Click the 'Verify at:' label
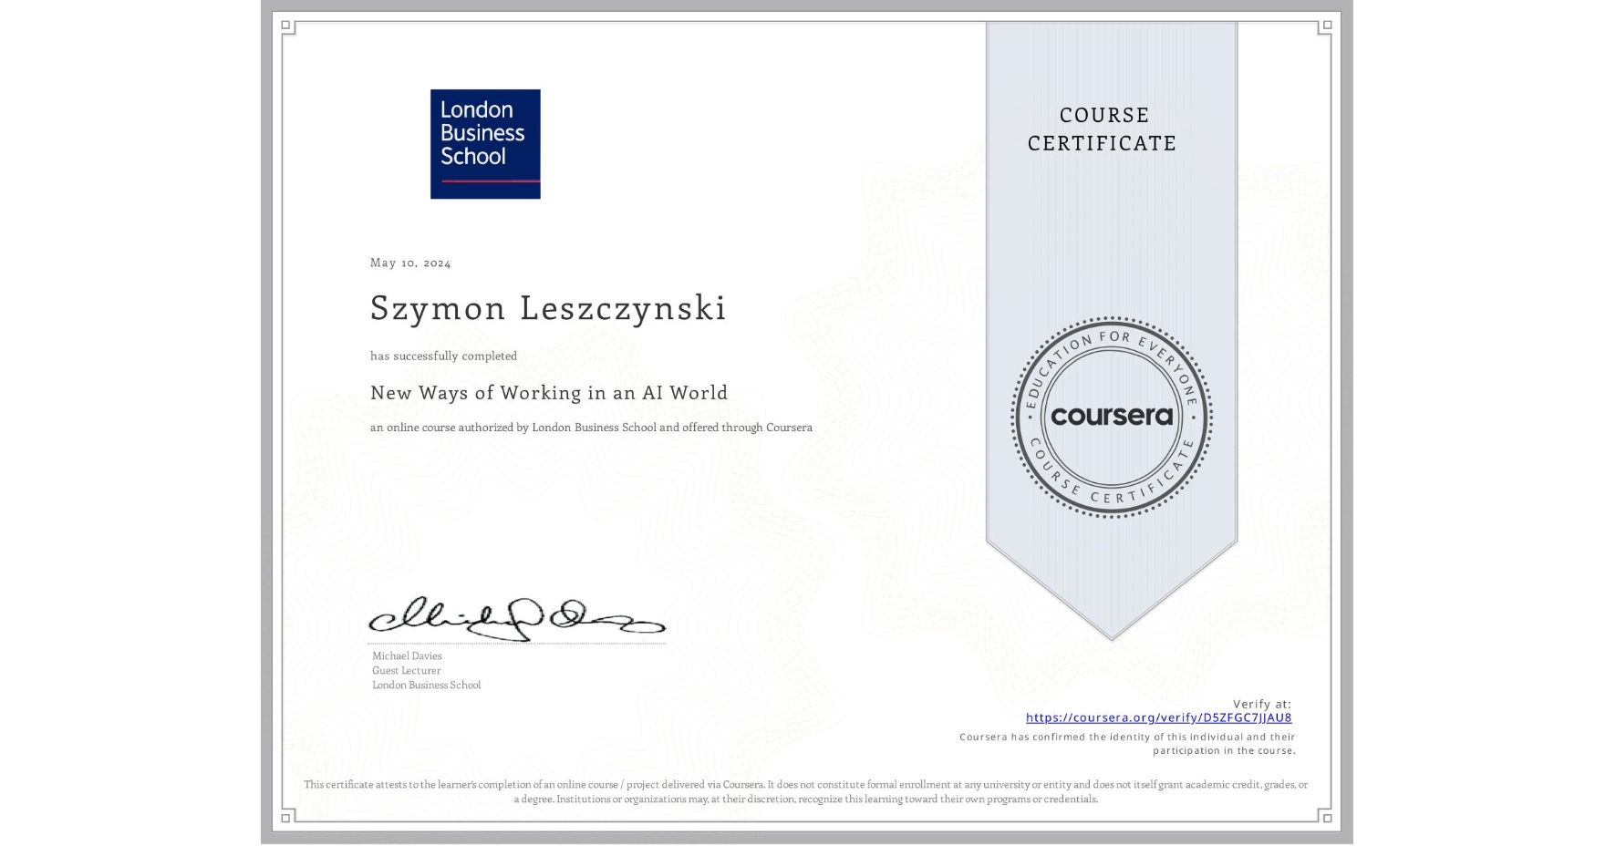This screenshot has width=1616, height=846. point(1262,704)
